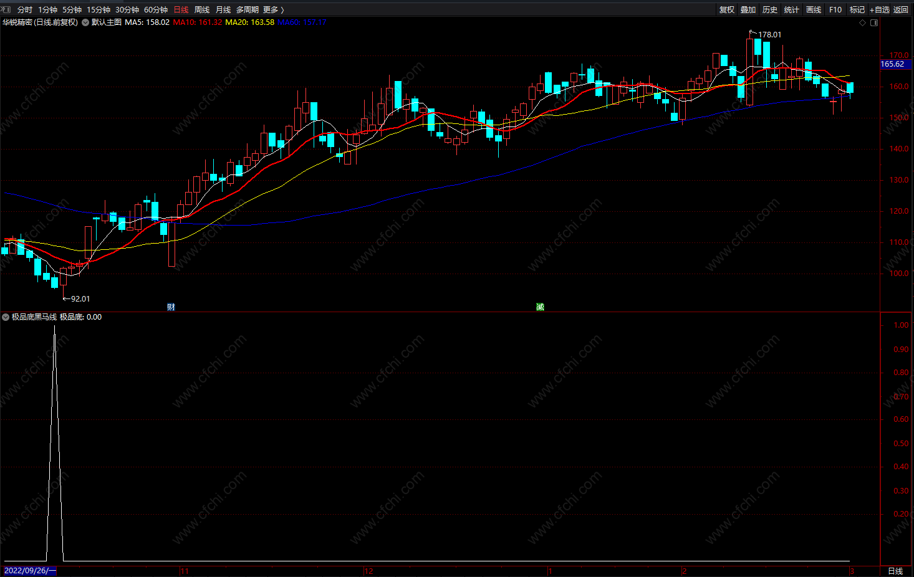Click the 标记 mark button
The image size is (914, 577).
(x=857, y=9)
